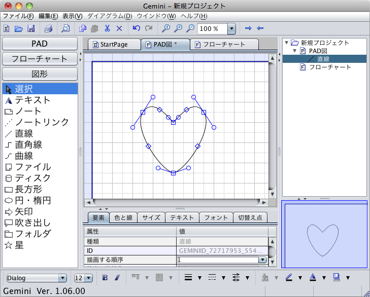This screenshot has width=370, height=297.
Task: Switch to the サイズ properties tab
Action: (x=151, y=217)
